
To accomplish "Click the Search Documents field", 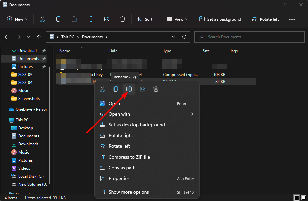I will (249, 37).
